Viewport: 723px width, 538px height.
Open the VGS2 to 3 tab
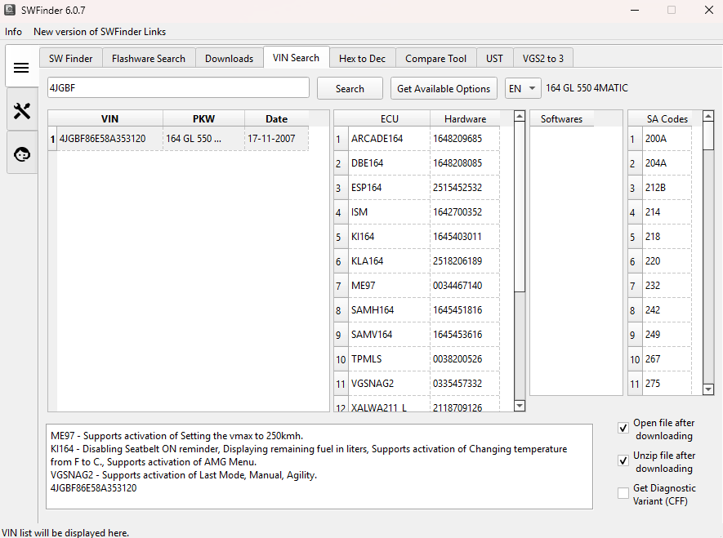(x=543, y=59)
